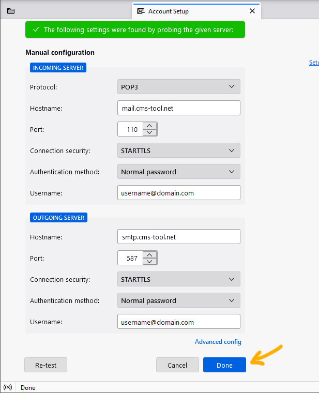Open incoming Authentication method dropdown
This screenshot has height=393, width=319.
click(179, 172)
